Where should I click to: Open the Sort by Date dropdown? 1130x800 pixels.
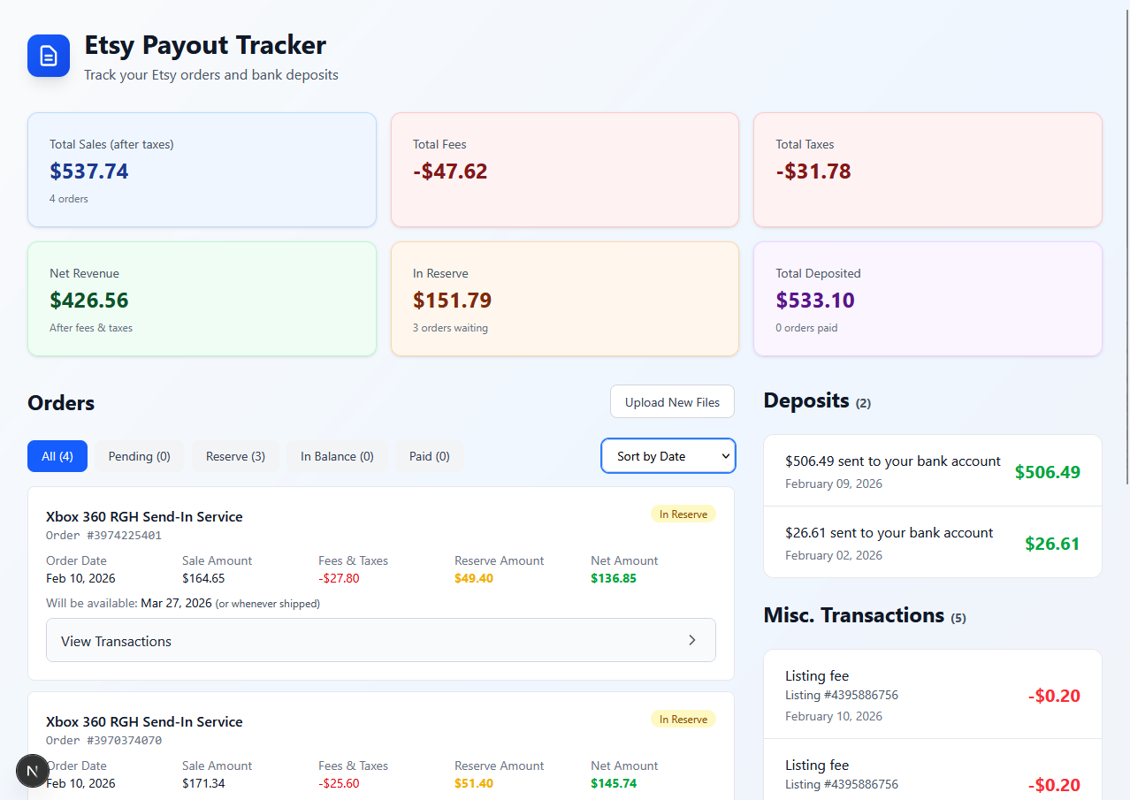(668, 456)
